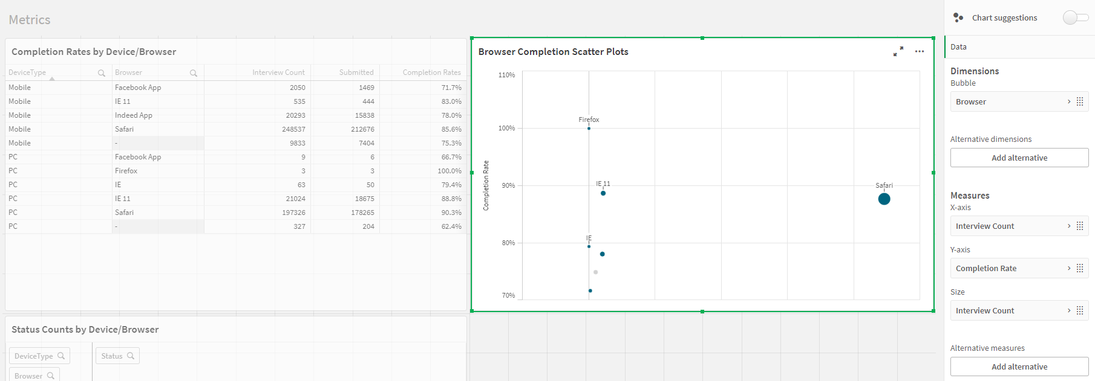Click search icon in DeviceType column header
The height and width of the screenshot is (381, 1095).
pos(102,73)
